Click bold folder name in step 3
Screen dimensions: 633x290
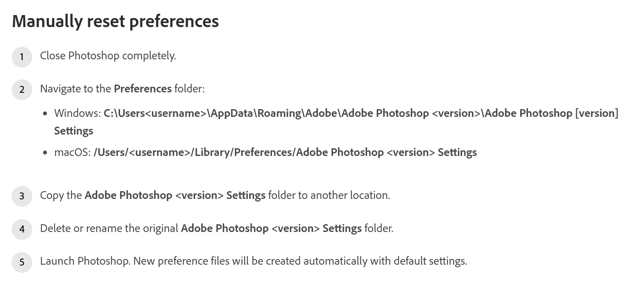pyautogui.click(x=175, y=195)
